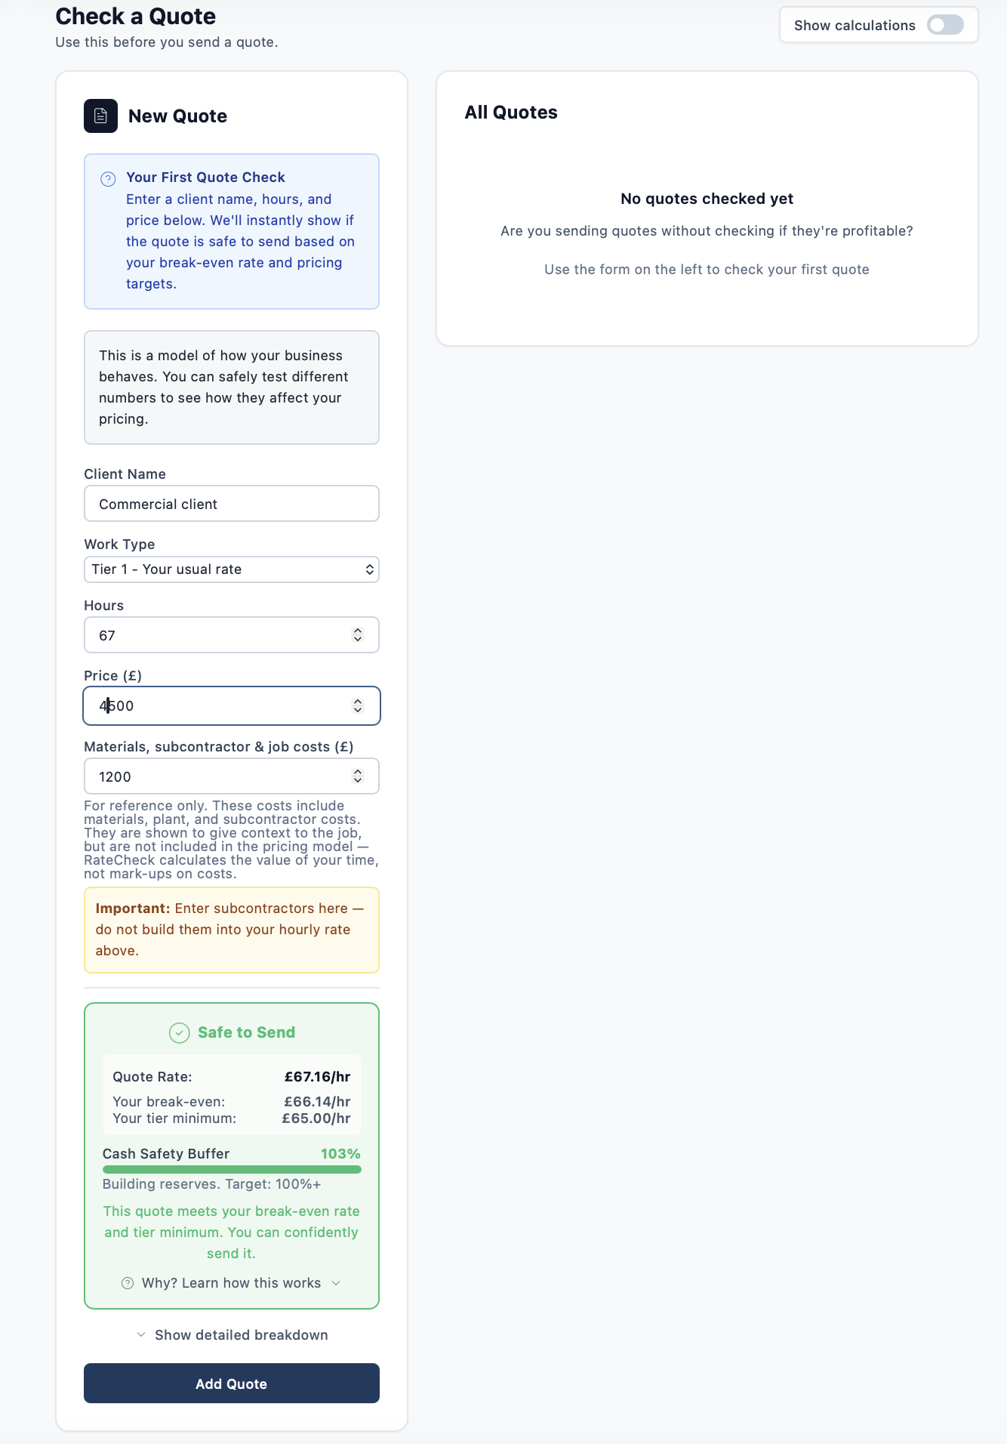Click the green checkmark in Safe to Send
This screenshot has height=1444, width=1007.
click(x=179, y=1032)
